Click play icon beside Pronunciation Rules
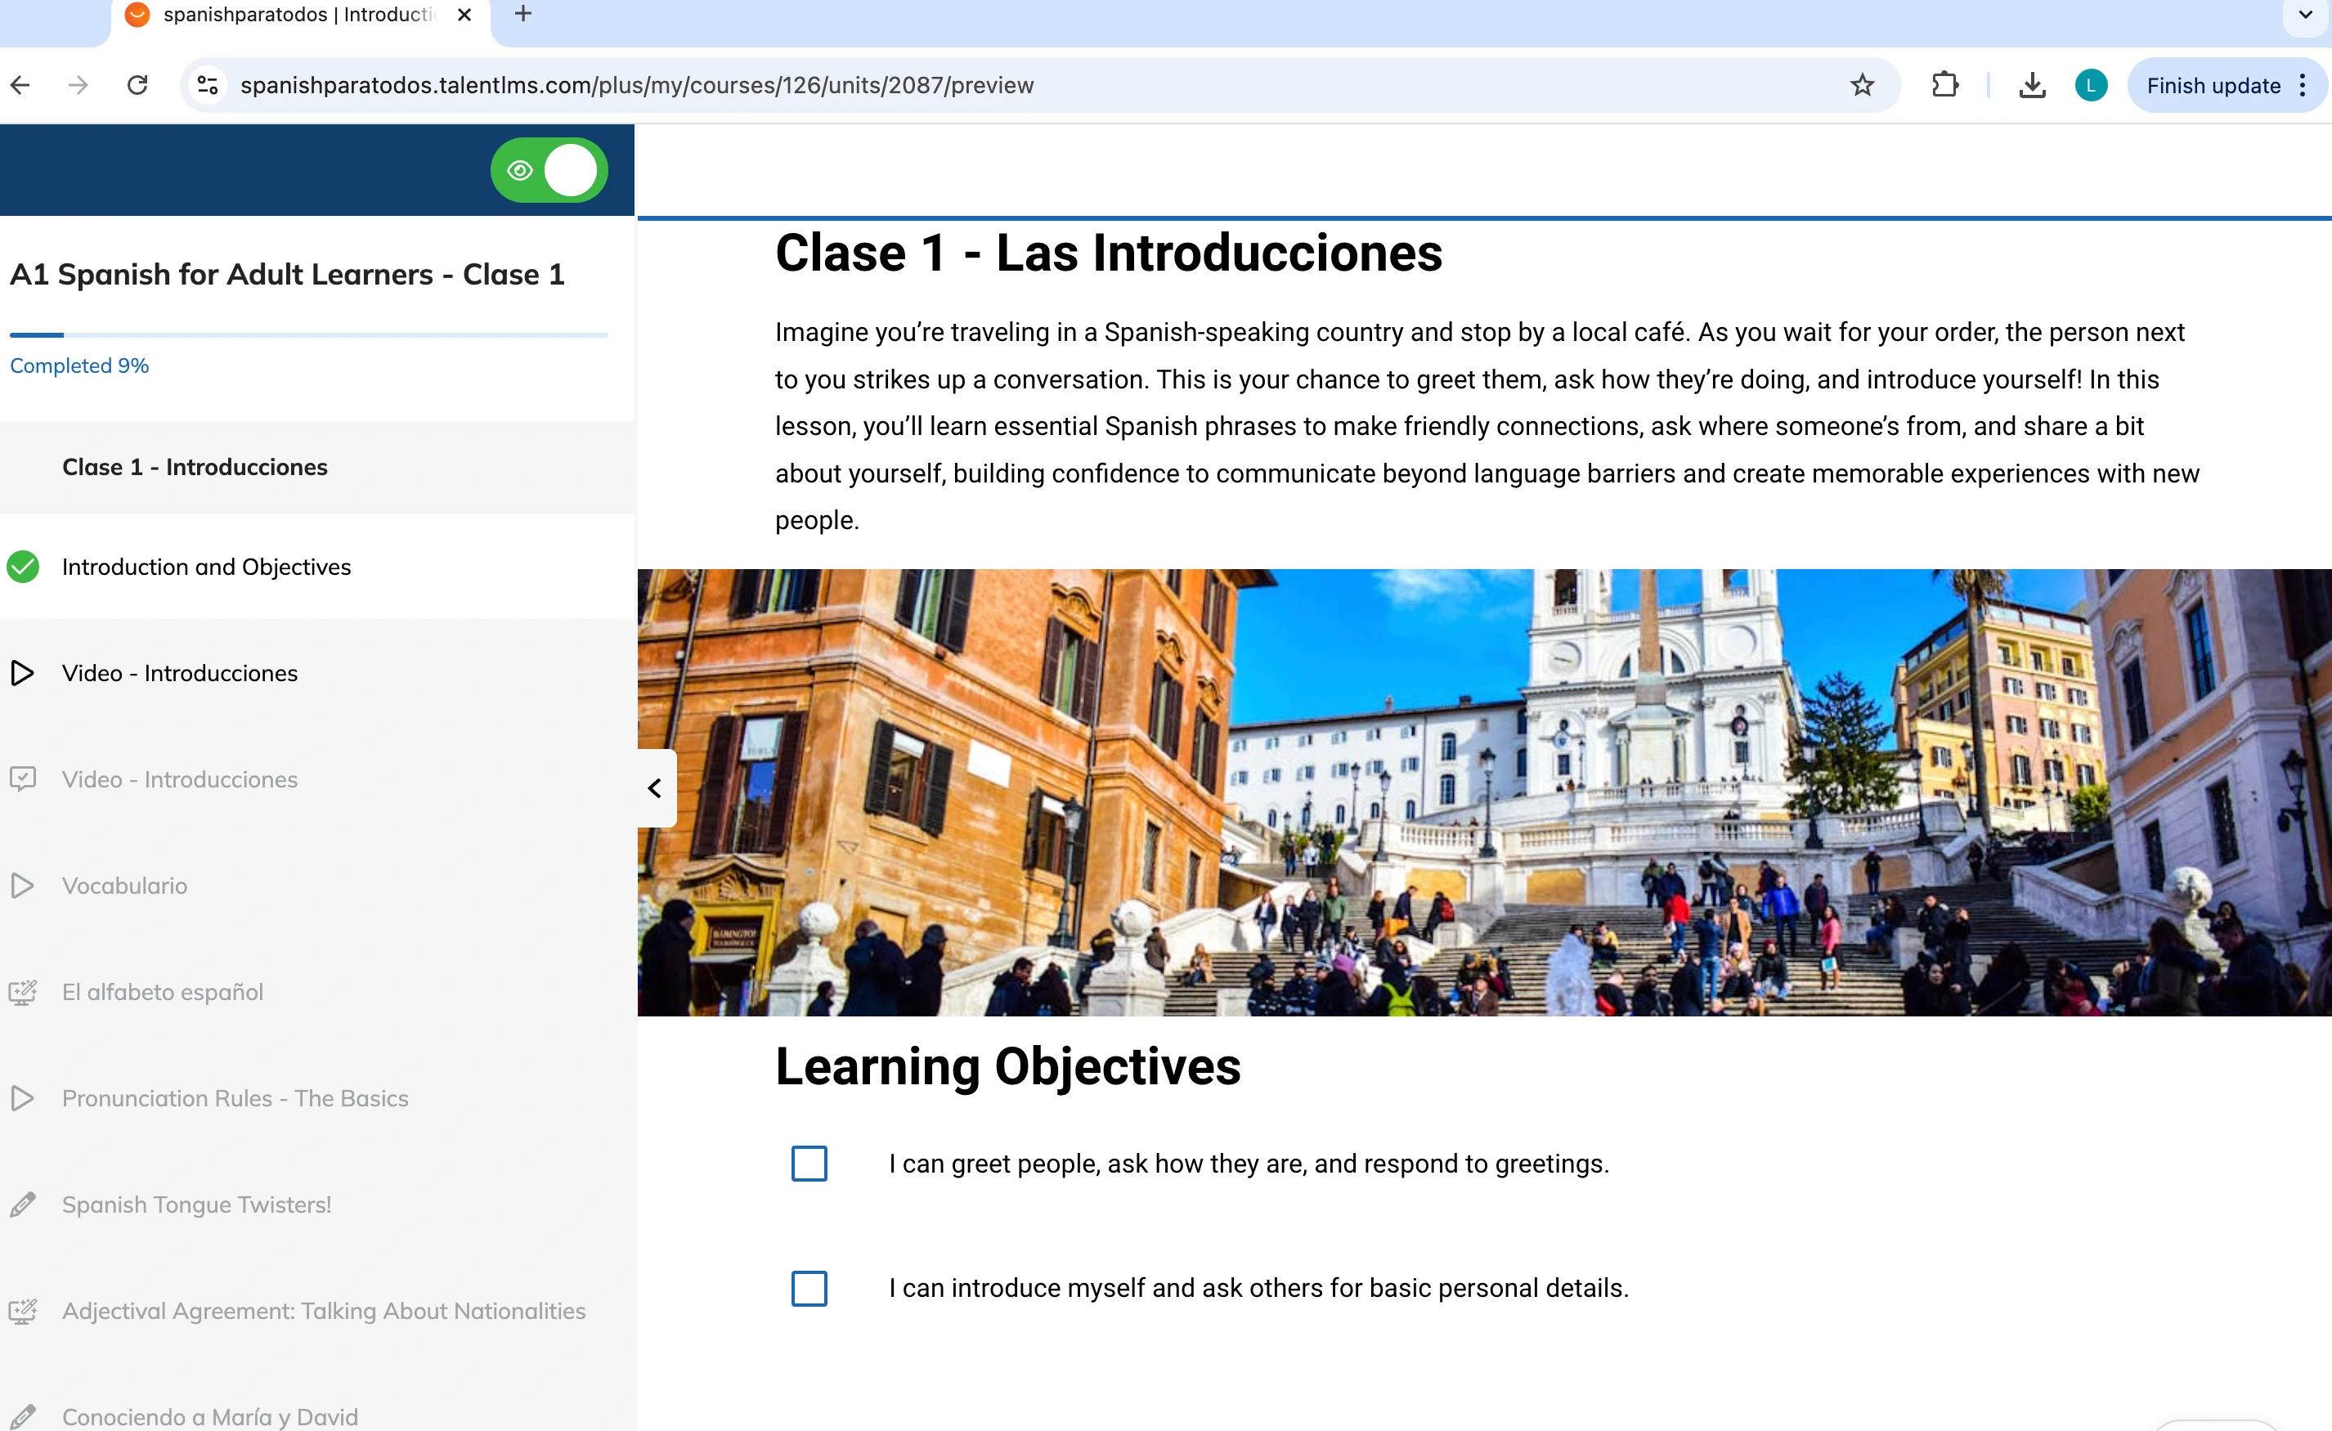Viewport: 2332px width, 1431px height. (23, 1098)
